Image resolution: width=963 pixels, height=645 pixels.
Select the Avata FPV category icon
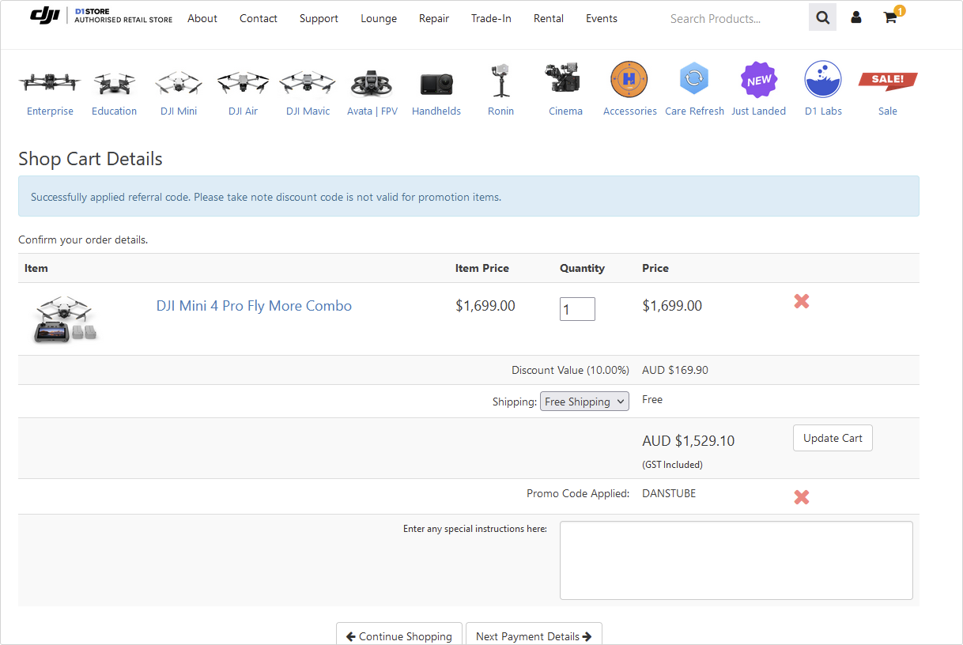click(372, 83)
